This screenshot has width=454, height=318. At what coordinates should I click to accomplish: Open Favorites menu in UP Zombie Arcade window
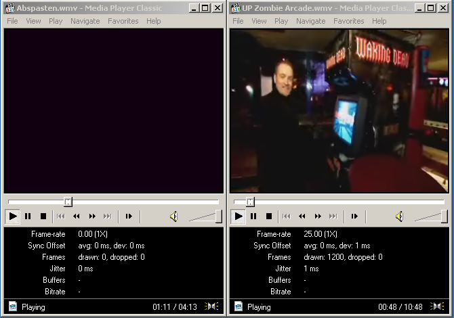click(x=348, y=21)
